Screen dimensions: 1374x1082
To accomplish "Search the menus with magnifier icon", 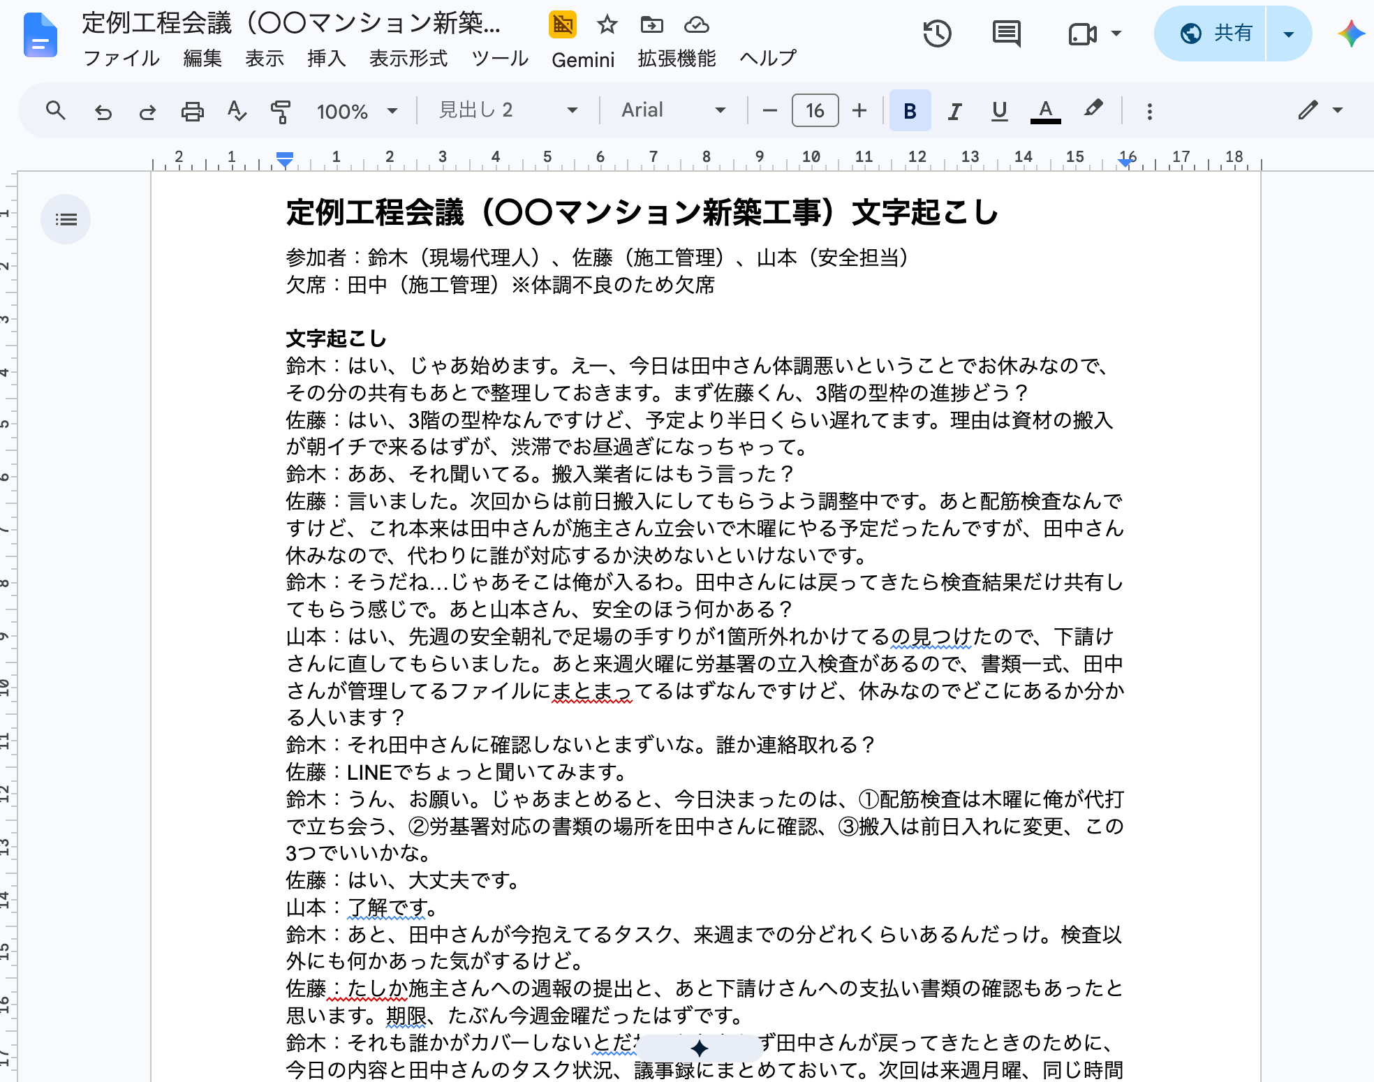I will 56,110.
